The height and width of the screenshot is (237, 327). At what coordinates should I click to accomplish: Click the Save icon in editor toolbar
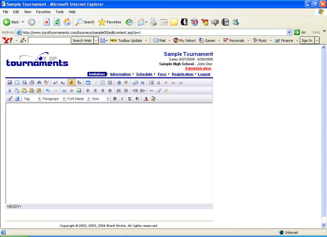pos(10,83)
